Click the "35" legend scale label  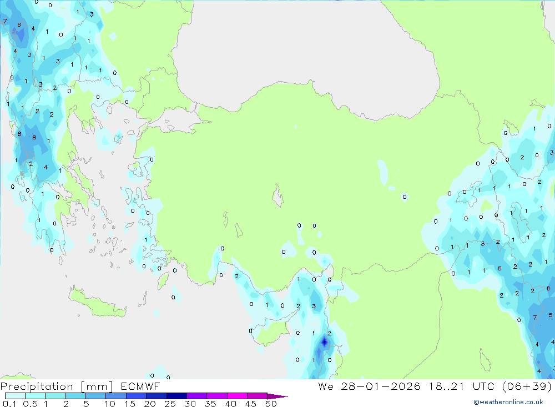[210, 404]
